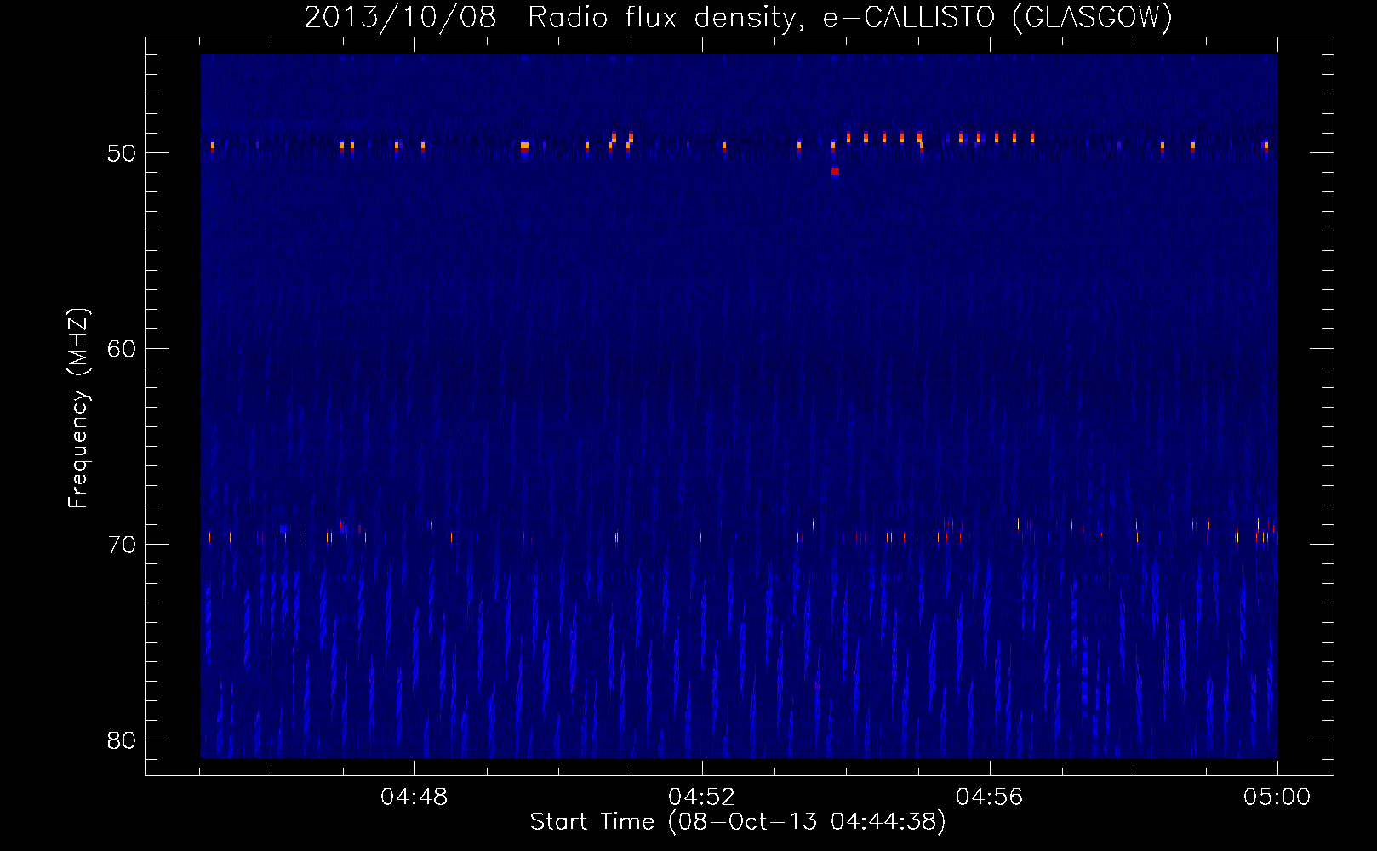Click the isolated red square burst near 51 MHz
This screenshot has width=1377, height=851.
[835, 172]
